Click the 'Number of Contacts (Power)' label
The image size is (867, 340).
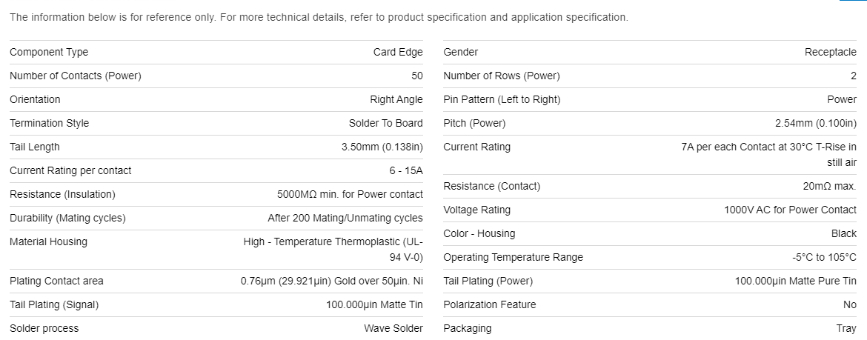[x=76, y=76]
